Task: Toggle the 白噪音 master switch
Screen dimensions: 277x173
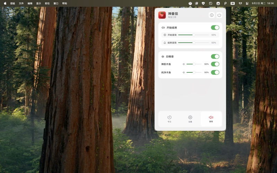Action: 215,56
